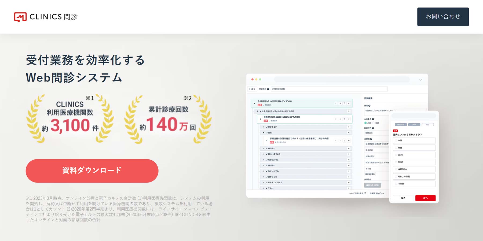Open the ヘルプ記事を見る link
Screen dimensions: 483x241
357,193
